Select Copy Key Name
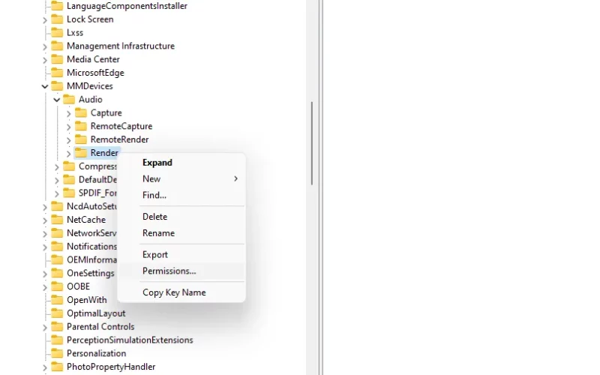The image size is (600, 375). (x=181, y=292)
